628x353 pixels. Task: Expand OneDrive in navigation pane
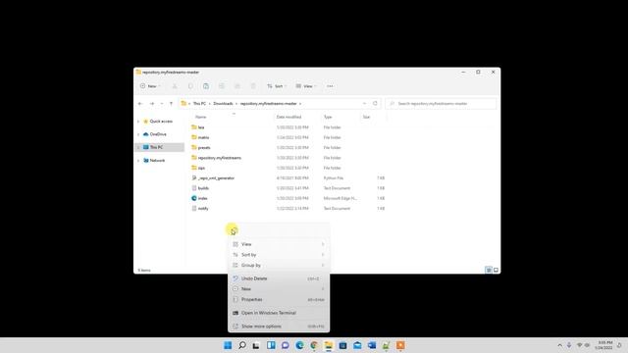(x=138, y=134)
